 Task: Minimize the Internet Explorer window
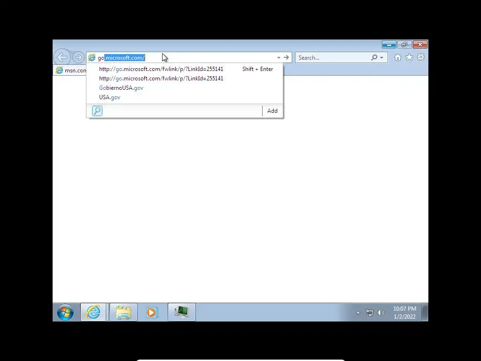click(389, 45)
